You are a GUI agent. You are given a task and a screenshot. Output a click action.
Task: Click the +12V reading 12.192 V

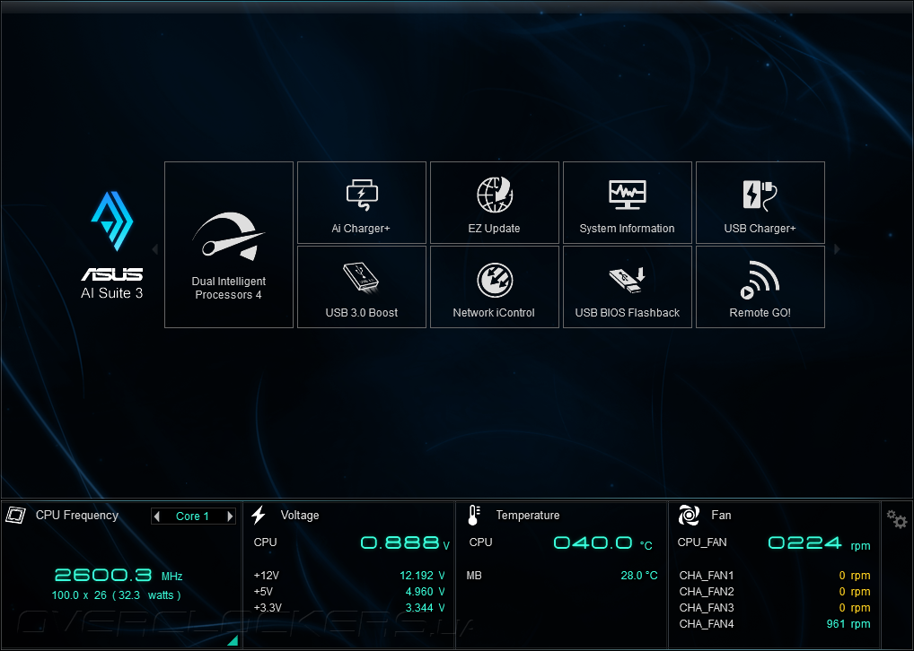(422, 576)
